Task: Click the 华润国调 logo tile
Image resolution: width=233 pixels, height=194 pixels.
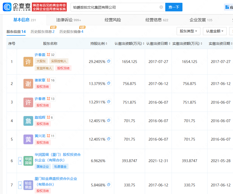Action: (x=28, y=161)
